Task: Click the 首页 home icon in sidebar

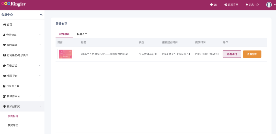Action: [4, 25]
